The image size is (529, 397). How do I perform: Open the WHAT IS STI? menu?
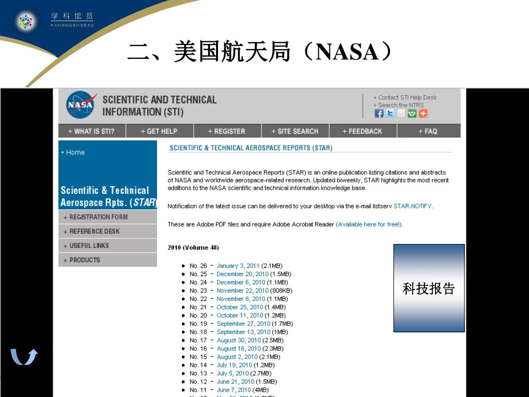click(x=91, y=131)
